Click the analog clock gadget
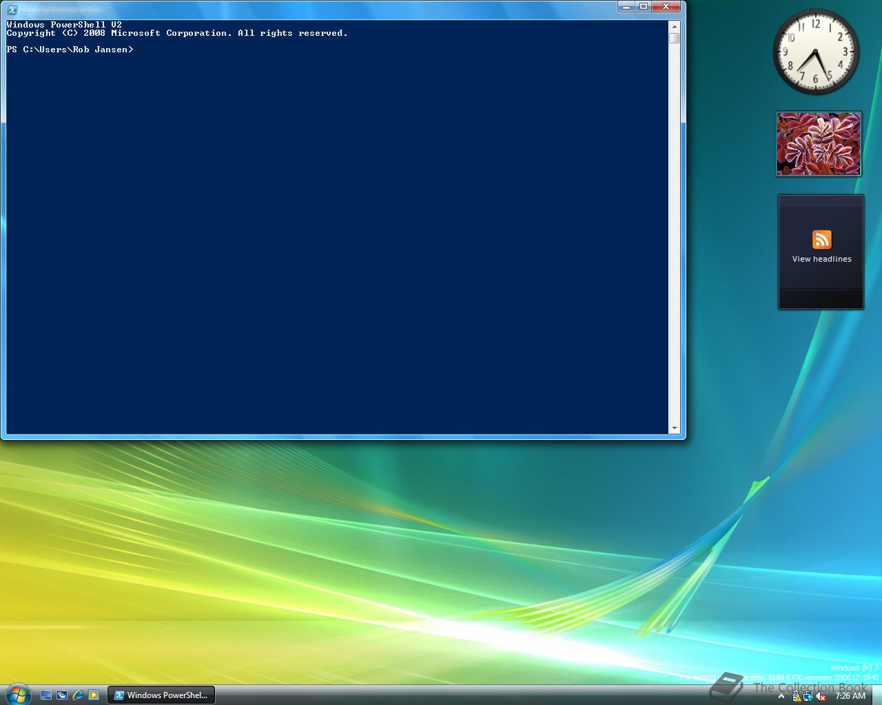Image resolution: width=882 pixels, height=705 pixels. [816, 52]
